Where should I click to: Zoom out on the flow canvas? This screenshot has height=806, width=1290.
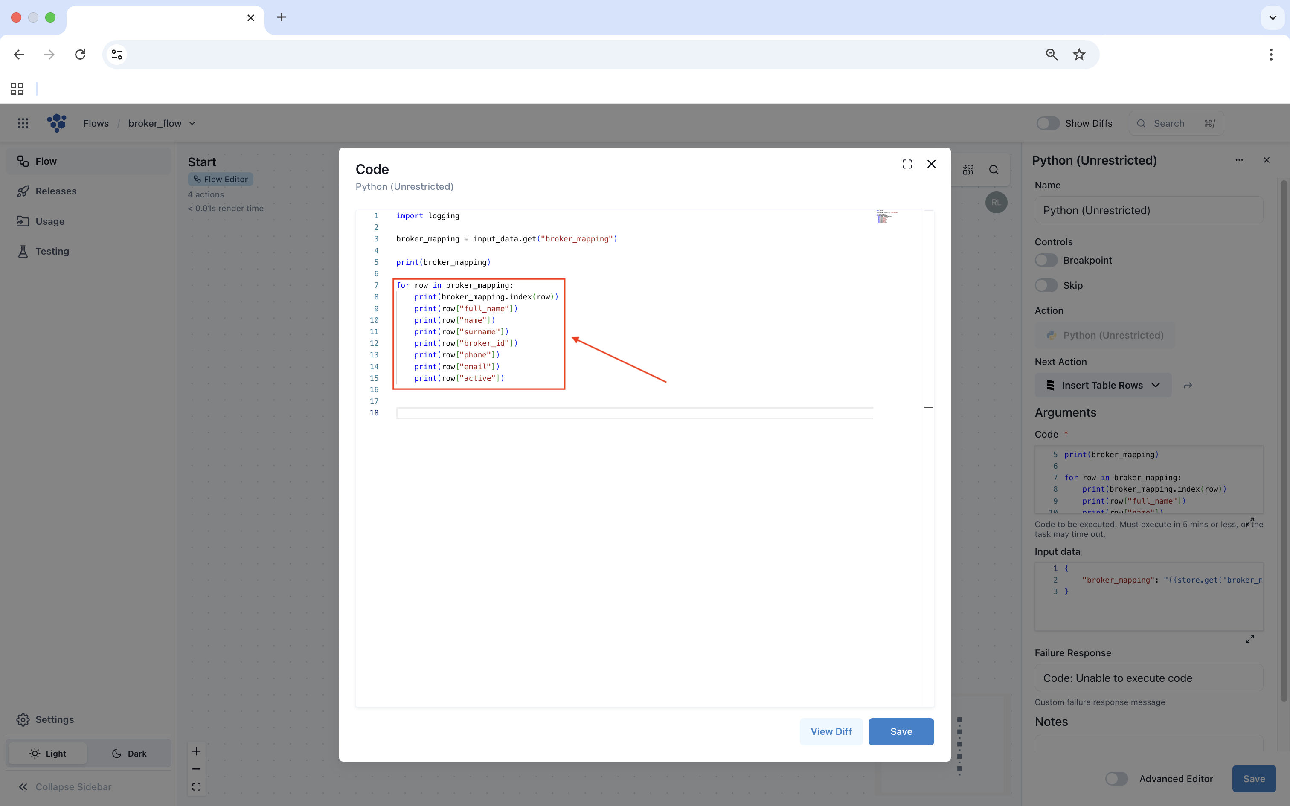pos(196,769)
